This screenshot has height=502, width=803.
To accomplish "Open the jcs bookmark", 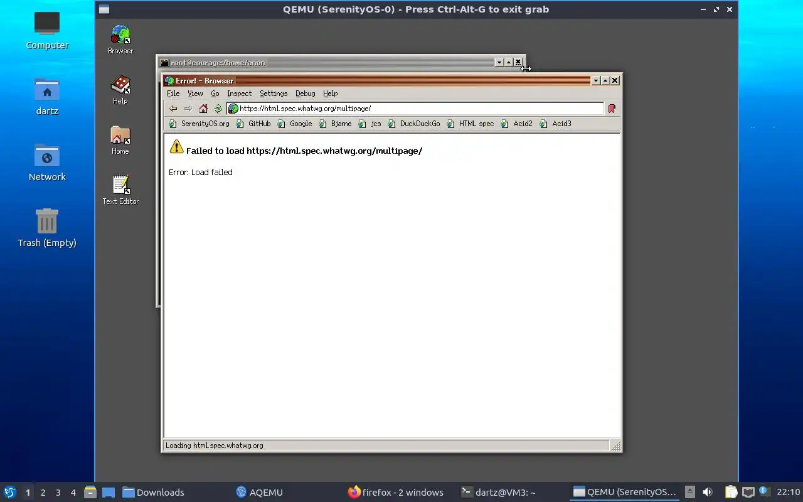I will tap(370, 124).
